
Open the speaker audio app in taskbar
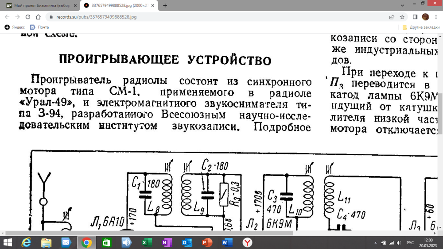coord(127,242)
